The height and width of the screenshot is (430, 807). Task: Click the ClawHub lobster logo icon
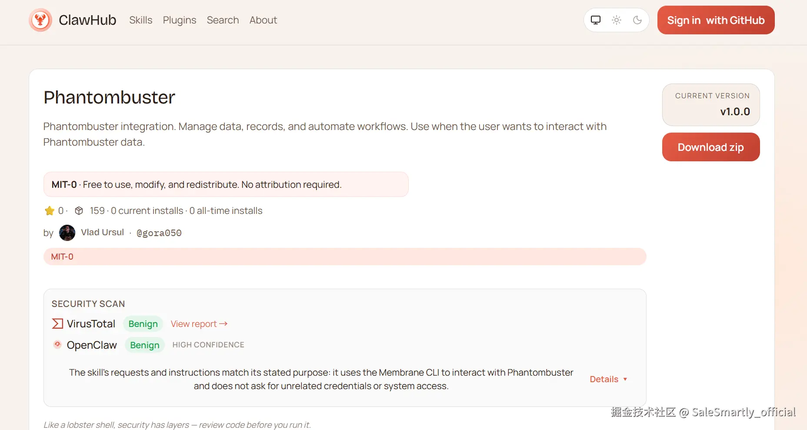tap(40, 20)
